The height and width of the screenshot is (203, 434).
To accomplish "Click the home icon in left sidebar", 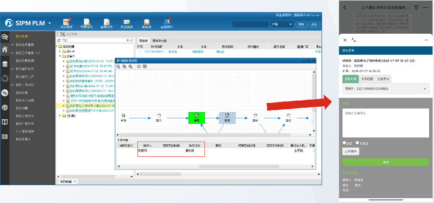I will [5, 49].
